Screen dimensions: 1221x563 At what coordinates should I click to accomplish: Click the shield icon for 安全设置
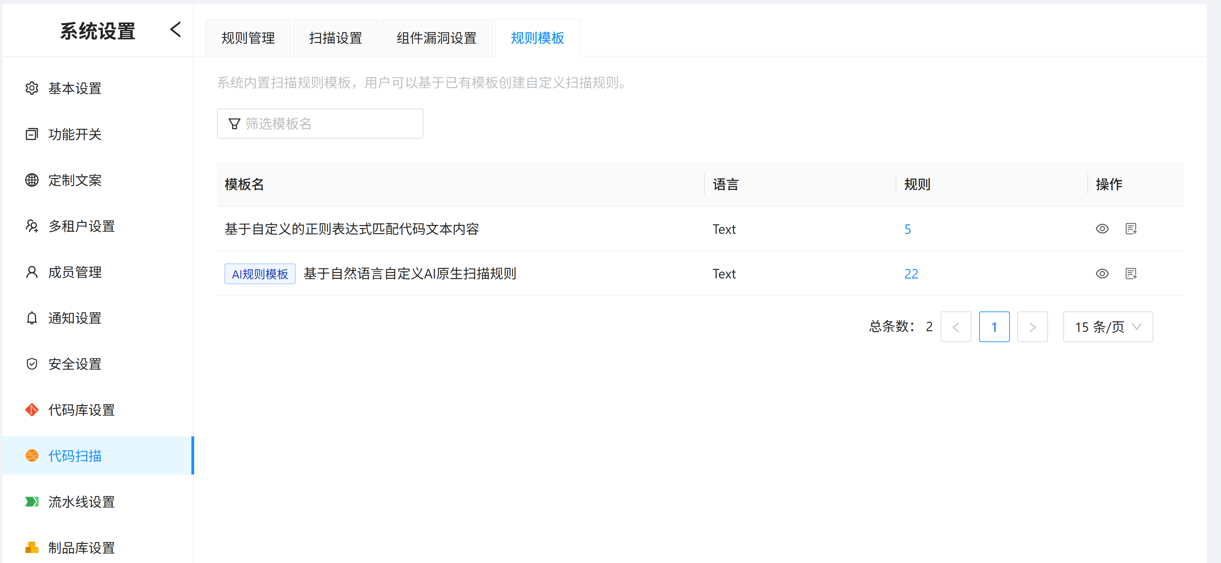[x=32, y=364]
